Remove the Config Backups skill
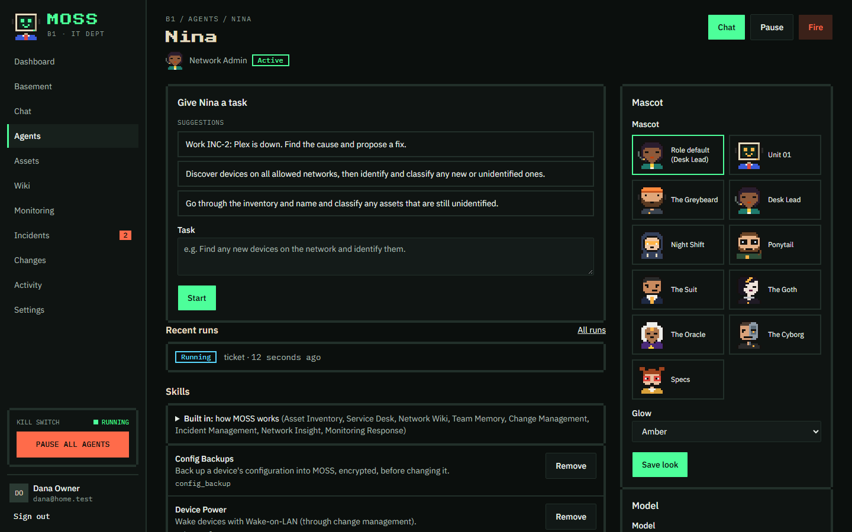The width and height of the screenshot is (852, 532). pos(571,466)
